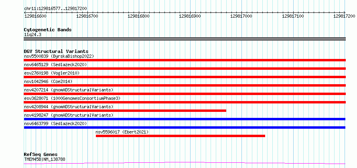
Task: Select the red bar under esv2760198
Action: pos(185,77)
